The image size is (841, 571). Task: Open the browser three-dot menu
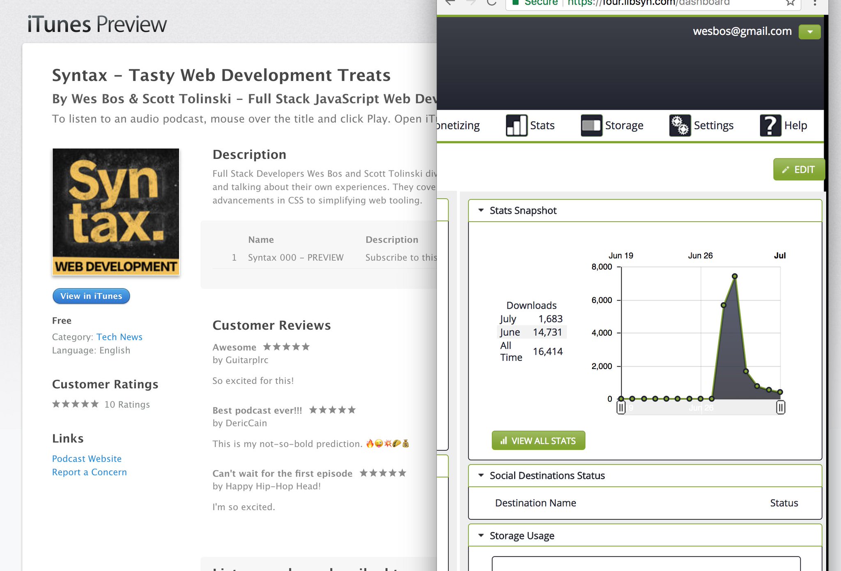tap(815, 3)
